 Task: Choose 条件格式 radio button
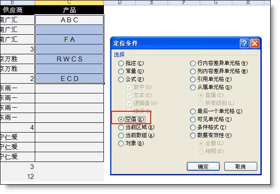[193, 127]
